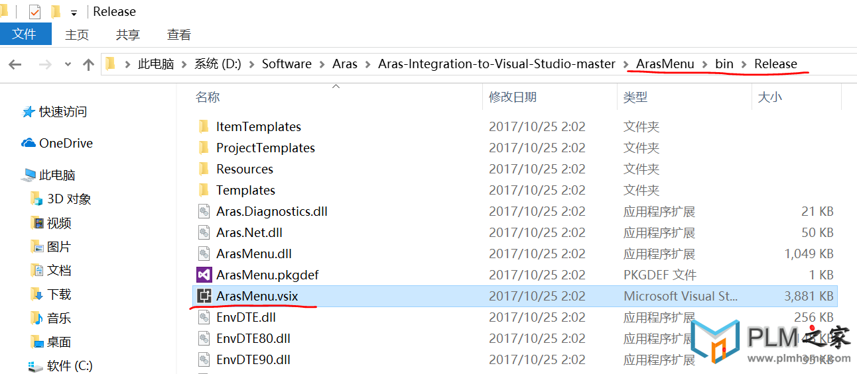Open the 文件 ribbon tab
Screen dimensions: 857x374
pos(25,34)
